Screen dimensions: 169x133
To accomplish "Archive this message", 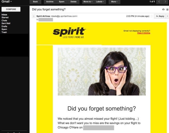I will 50,2.
